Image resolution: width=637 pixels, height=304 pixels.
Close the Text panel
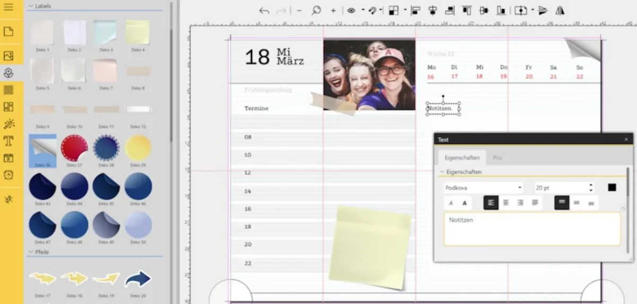(x=626, y=140)
